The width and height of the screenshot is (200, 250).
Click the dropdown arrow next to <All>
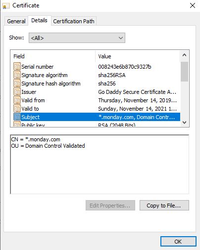pos(121,38)
